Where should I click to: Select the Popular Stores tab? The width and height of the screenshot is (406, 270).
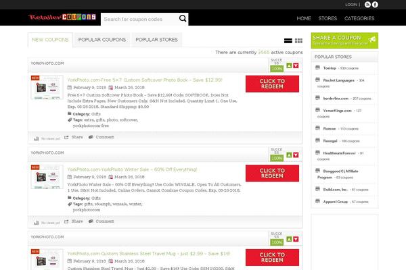pos(157,40)
